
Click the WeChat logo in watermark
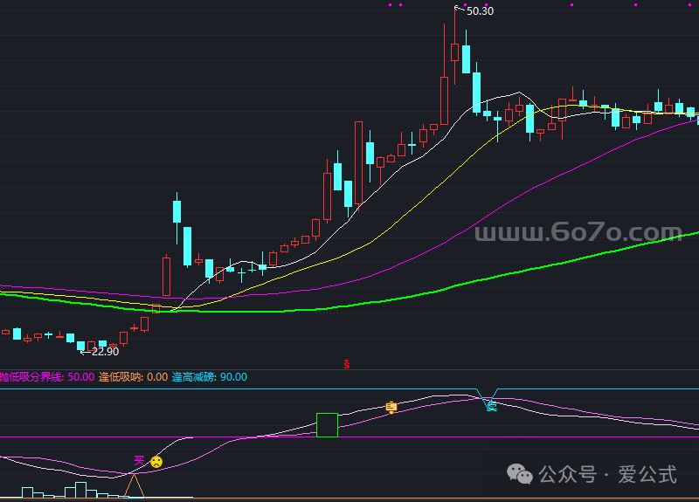click(523, 474)
